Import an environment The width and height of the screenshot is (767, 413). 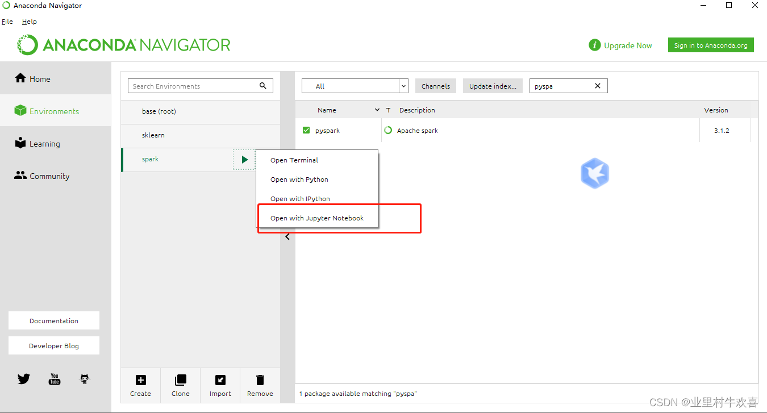(220, 385)
